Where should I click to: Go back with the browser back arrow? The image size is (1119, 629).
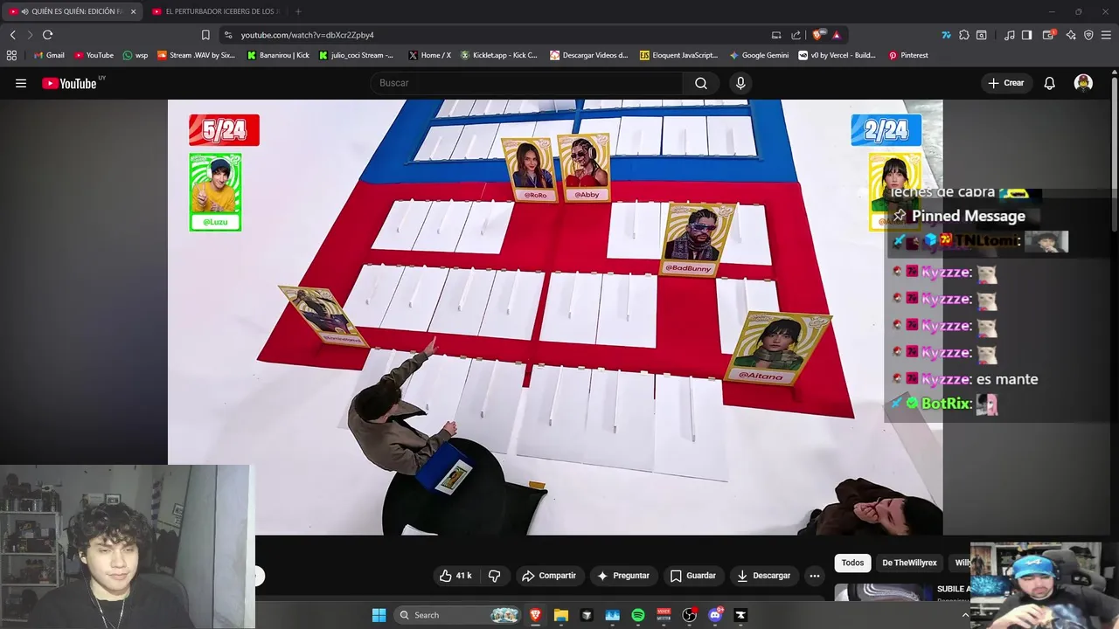(13, 35)
